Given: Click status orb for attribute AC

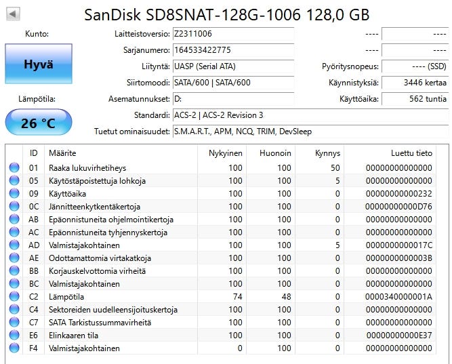Looking at the screenshot, I should 14,232.
